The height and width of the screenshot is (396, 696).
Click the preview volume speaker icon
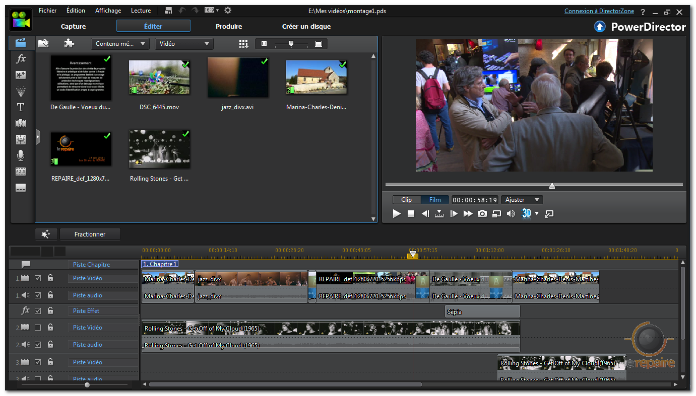(x=511, y=214)
